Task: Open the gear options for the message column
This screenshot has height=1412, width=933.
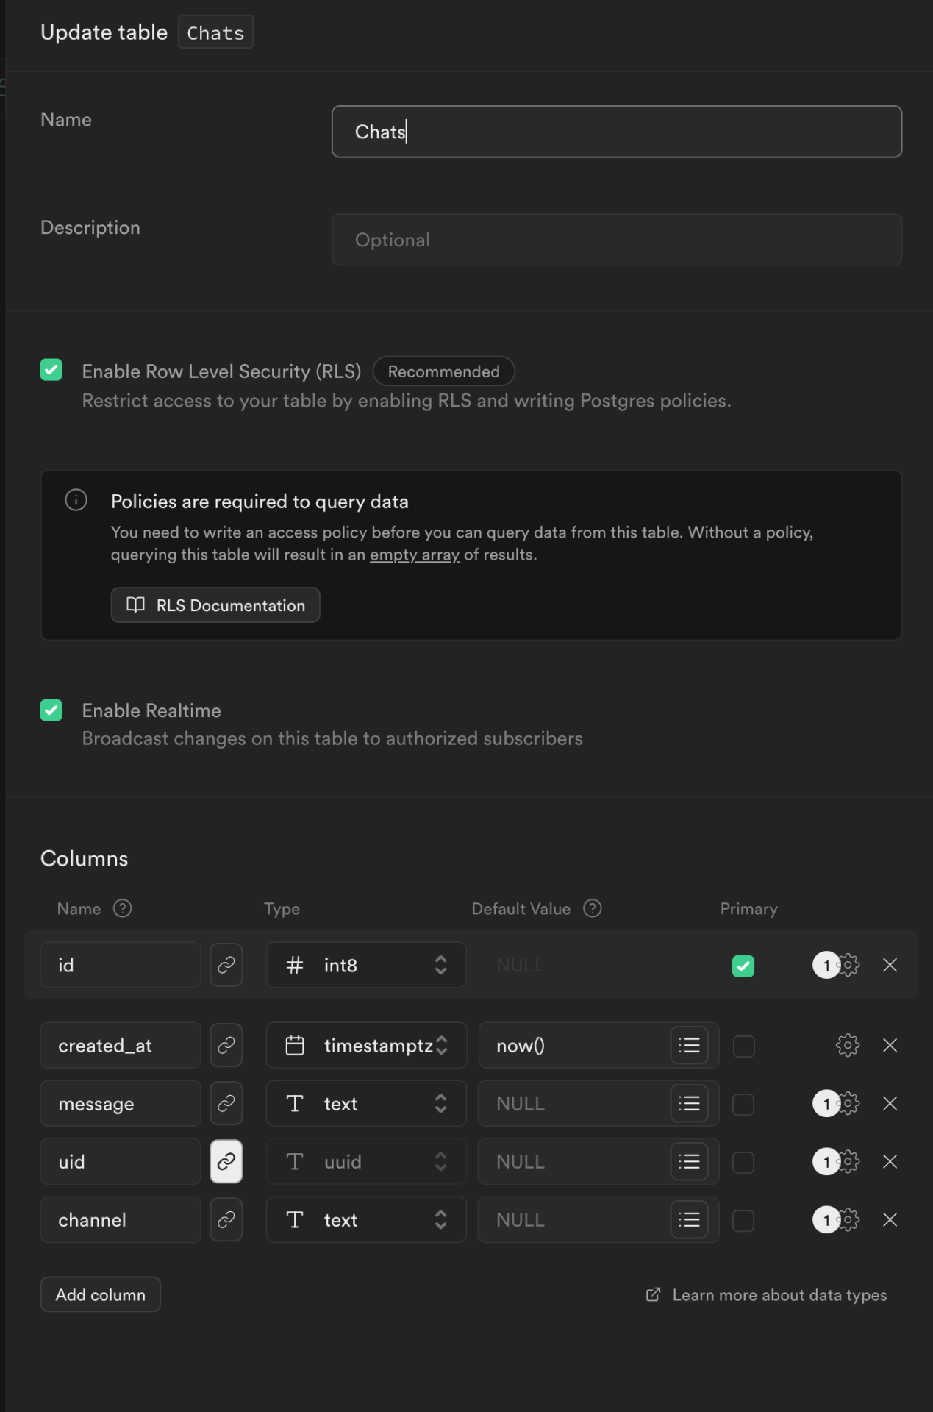Action: 848,1103
